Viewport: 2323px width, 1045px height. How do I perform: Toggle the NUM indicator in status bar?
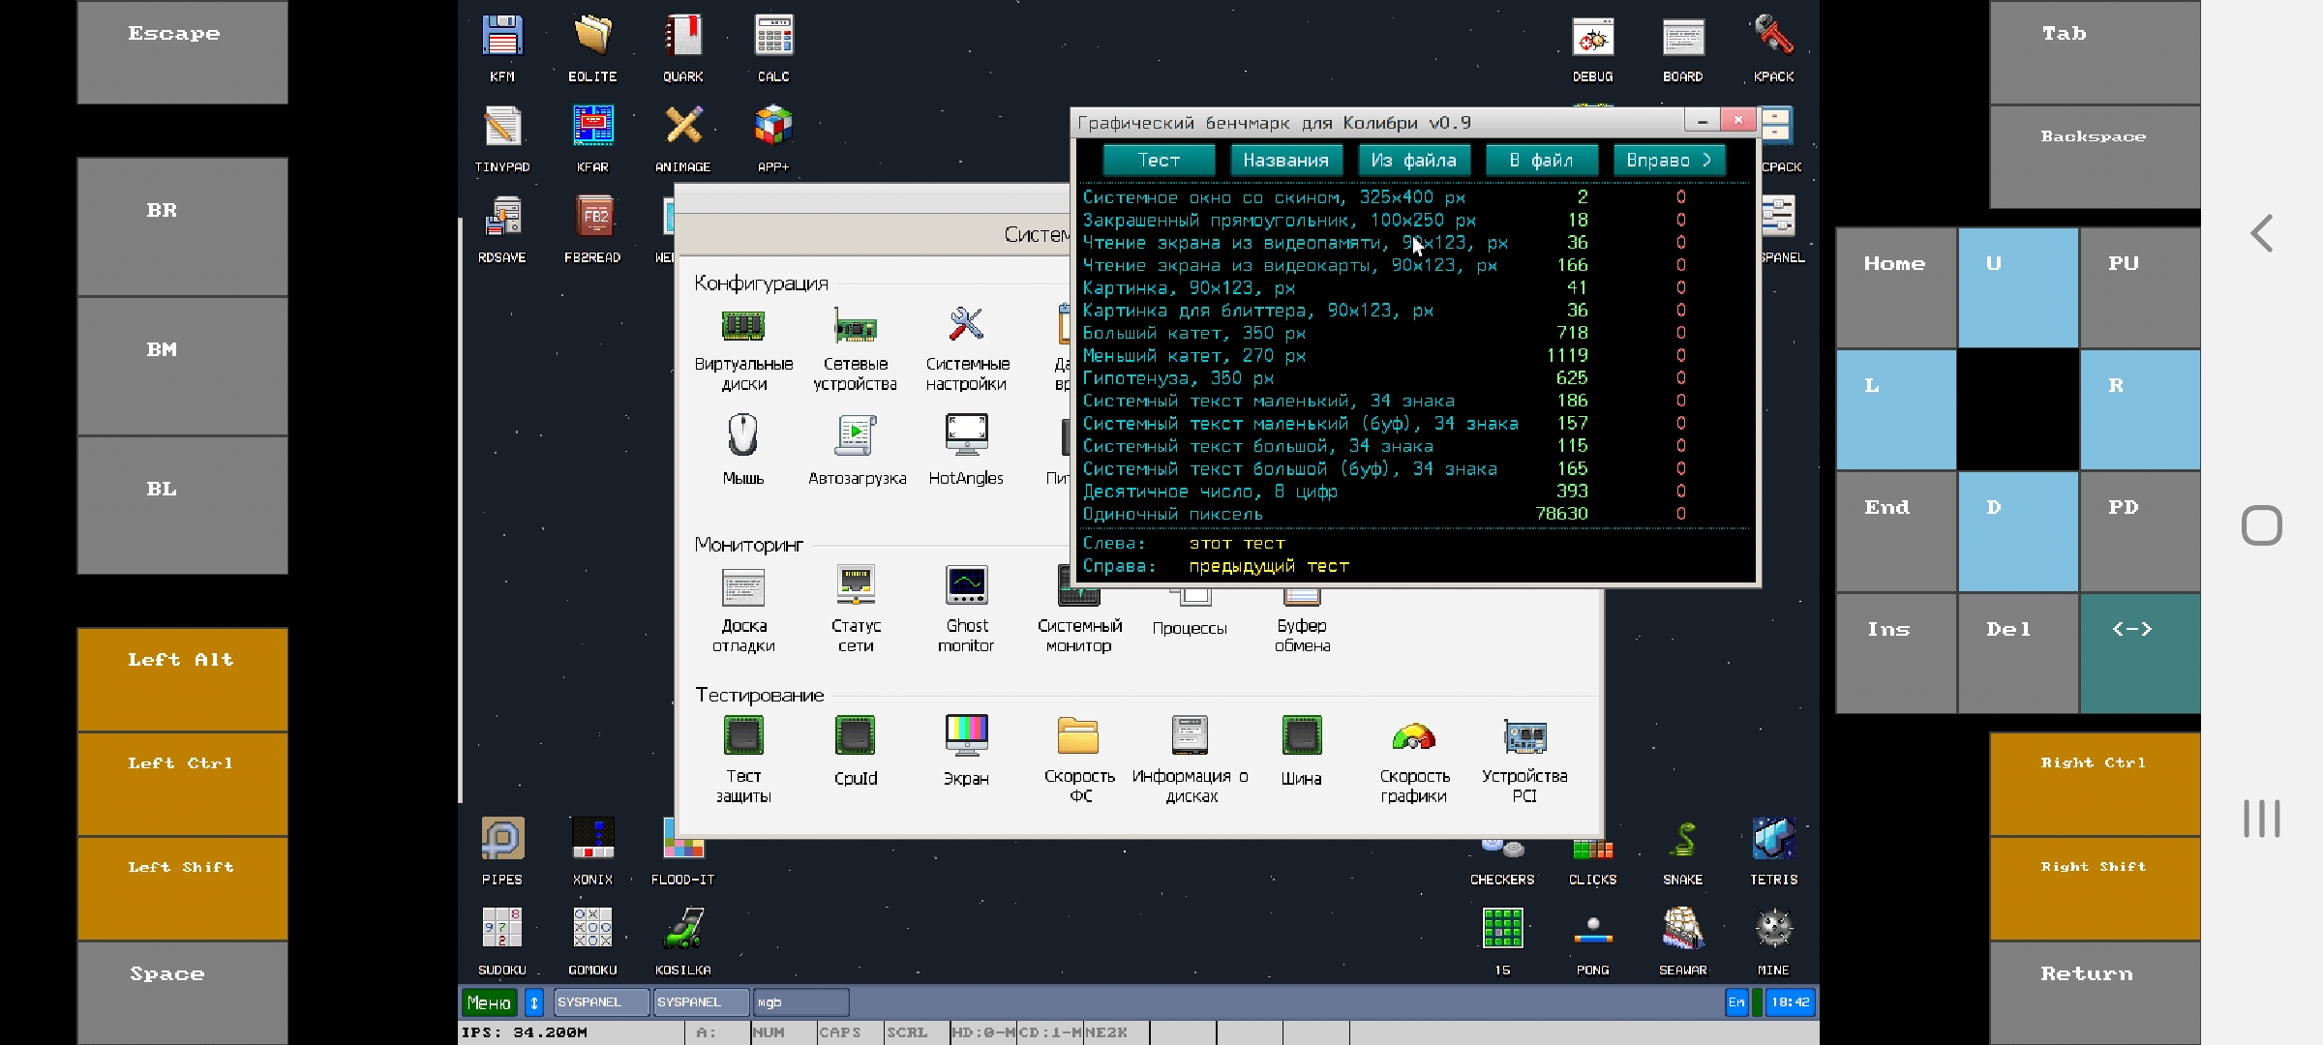pos(767,1032)
